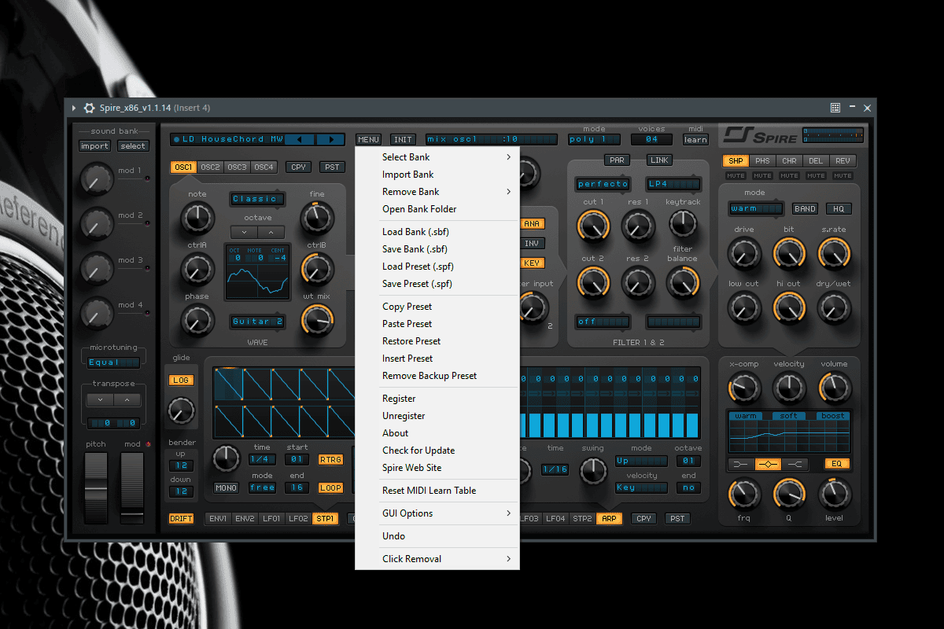This screenshot has width=944, height=629.
Task: Expand the Click Removal submenu
Action: 437,559
